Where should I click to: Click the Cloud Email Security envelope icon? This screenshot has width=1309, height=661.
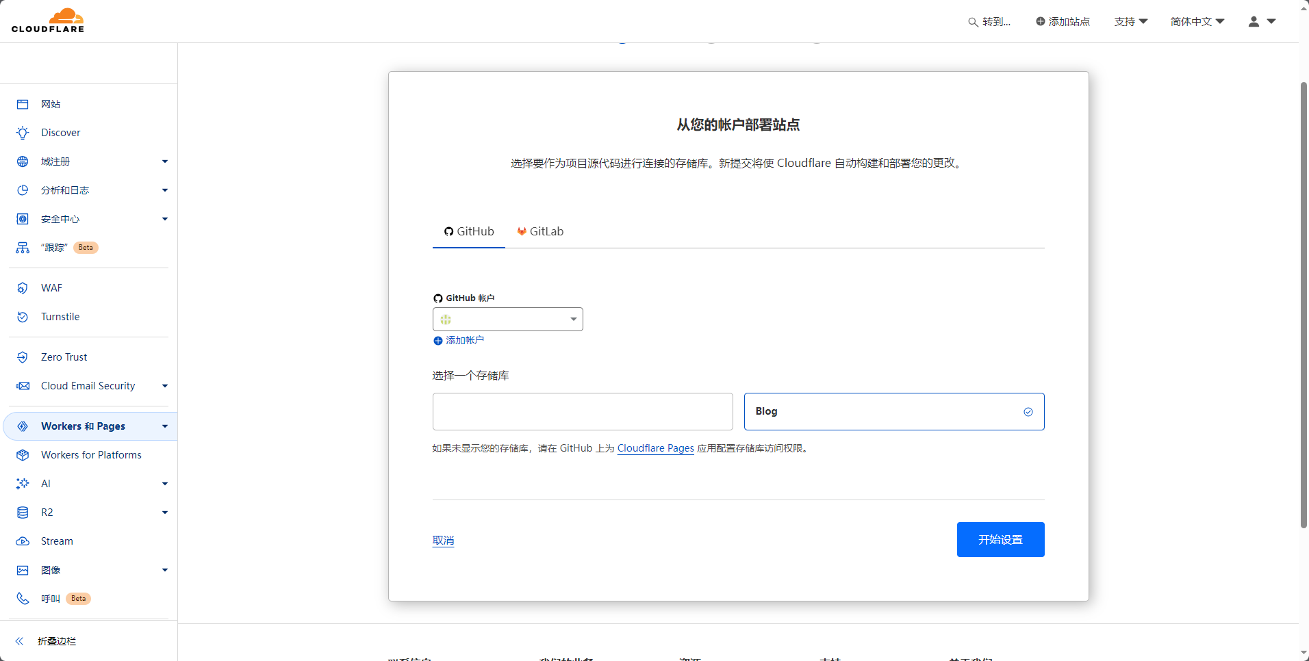[23, 386]
